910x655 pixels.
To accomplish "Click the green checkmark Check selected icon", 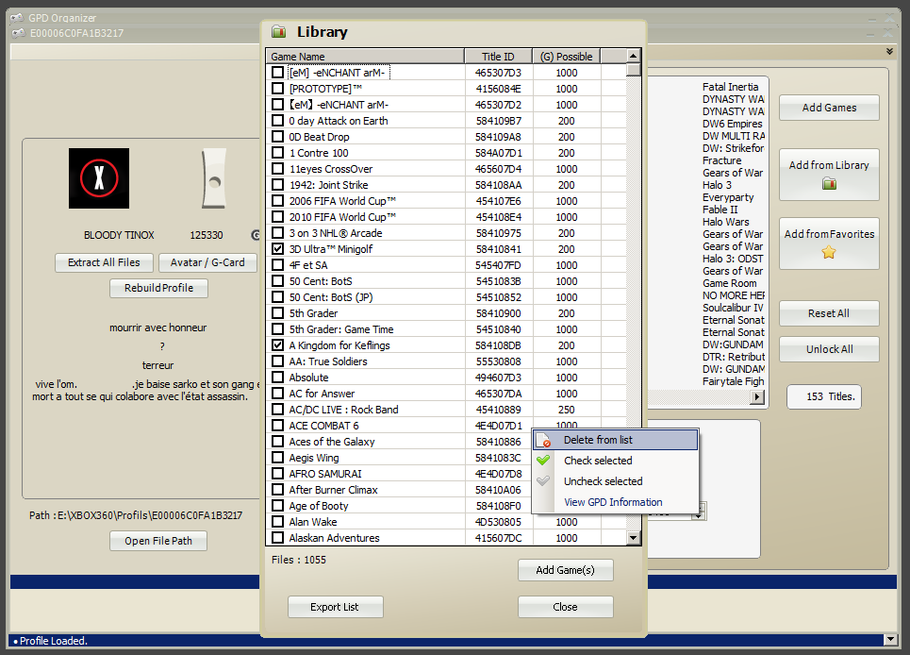I will tap(543, 461).
